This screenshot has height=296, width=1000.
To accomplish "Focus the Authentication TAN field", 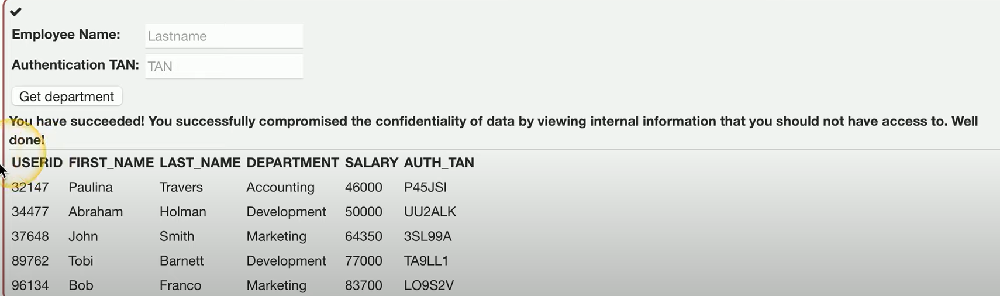I will [x=224, y=66].
